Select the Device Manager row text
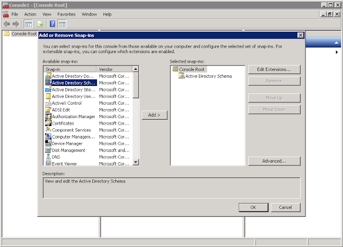 tap(67, 143)
